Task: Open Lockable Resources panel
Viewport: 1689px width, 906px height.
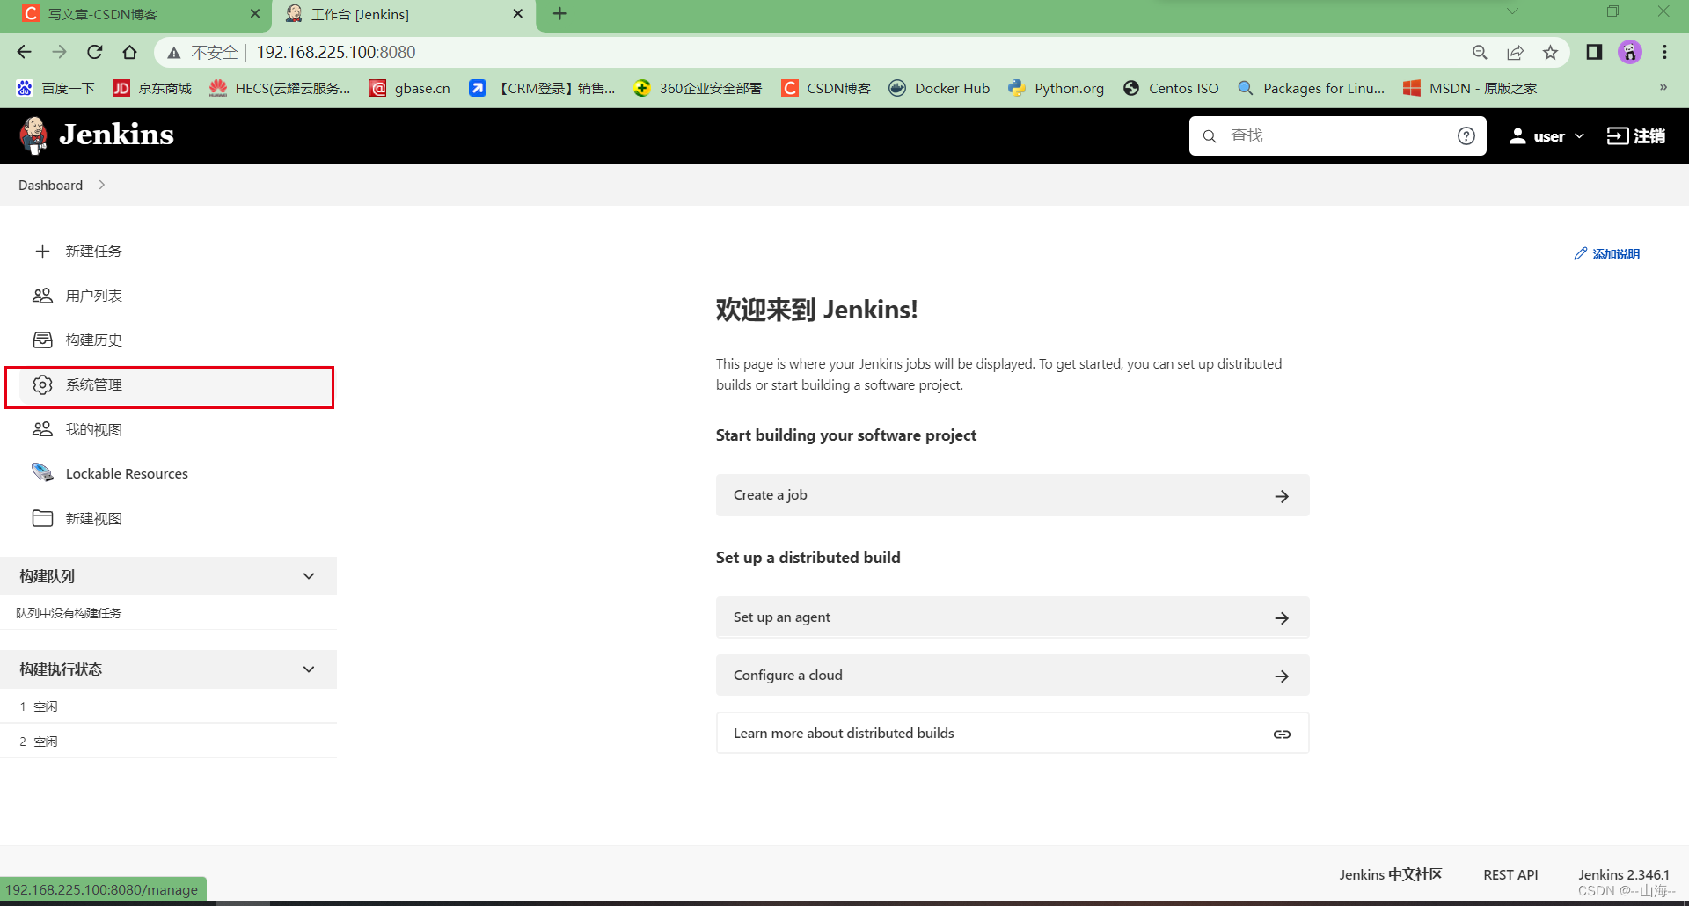Action: pos(126,473)
